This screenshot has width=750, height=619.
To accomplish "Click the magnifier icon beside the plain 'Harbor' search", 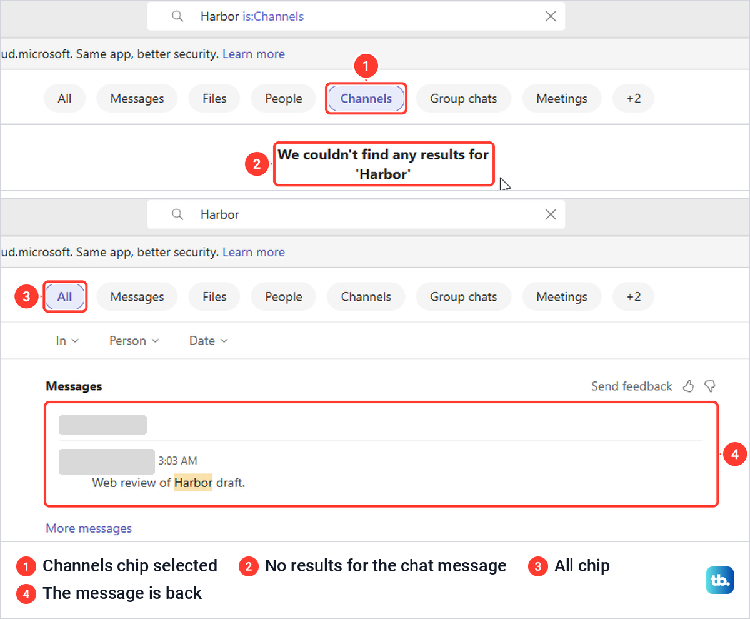I will click(177, 214).
